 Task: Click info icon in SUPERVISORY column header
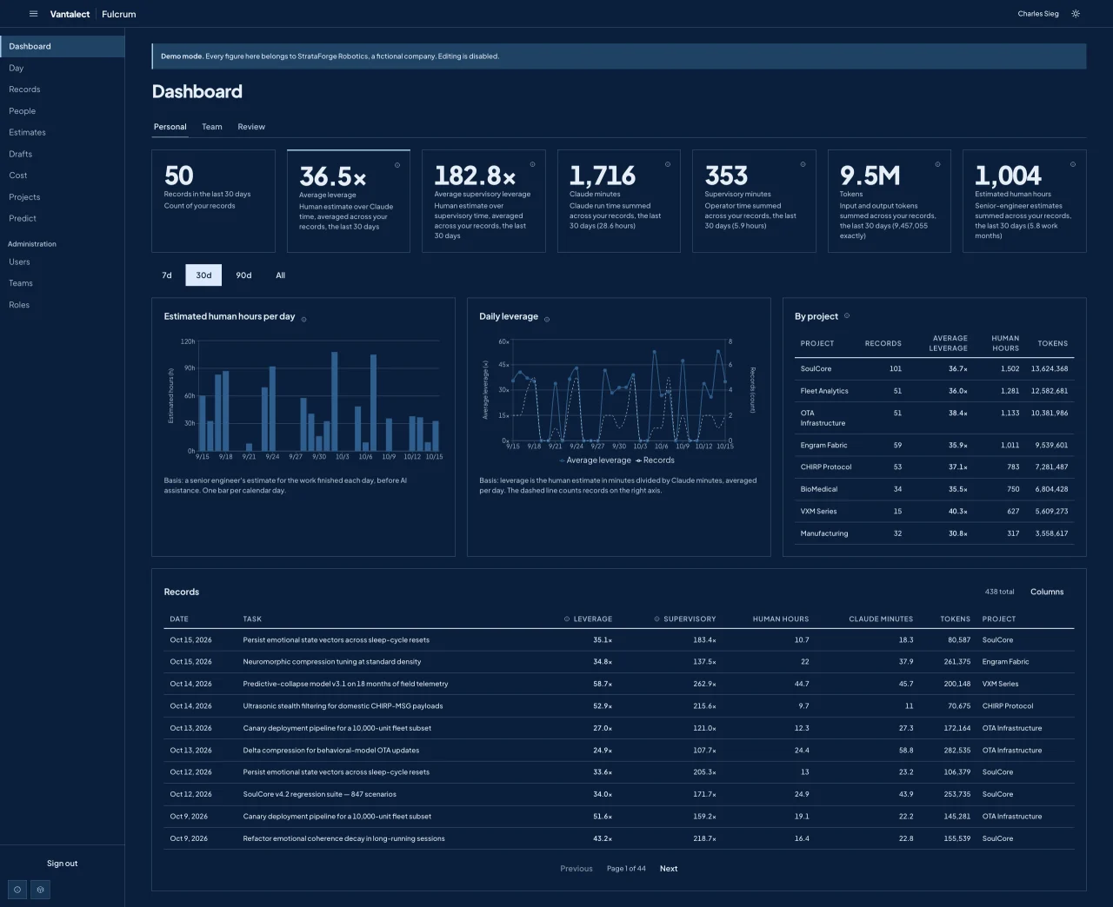click(x=656, y=619)
